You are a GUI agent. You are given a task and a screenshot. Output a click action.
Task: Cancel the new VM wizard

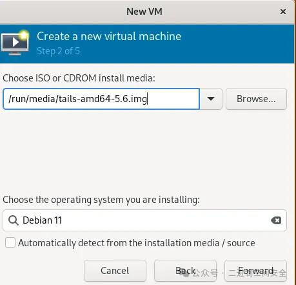tap(115, 271)
